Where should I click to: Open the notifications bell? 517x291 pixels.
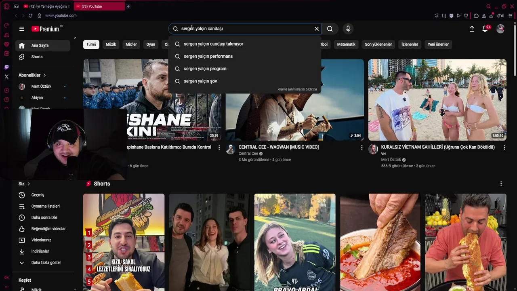[485, 29]
